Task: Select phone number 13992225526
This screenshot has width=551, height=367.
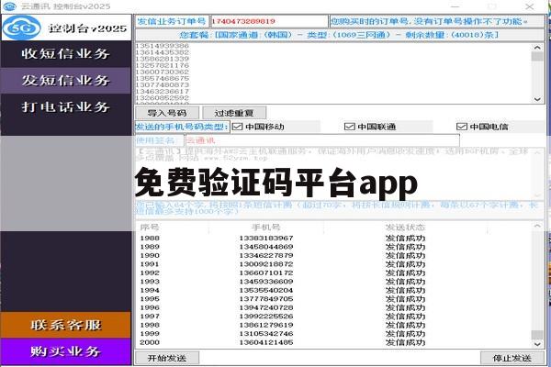Action: tap(266, 317)
